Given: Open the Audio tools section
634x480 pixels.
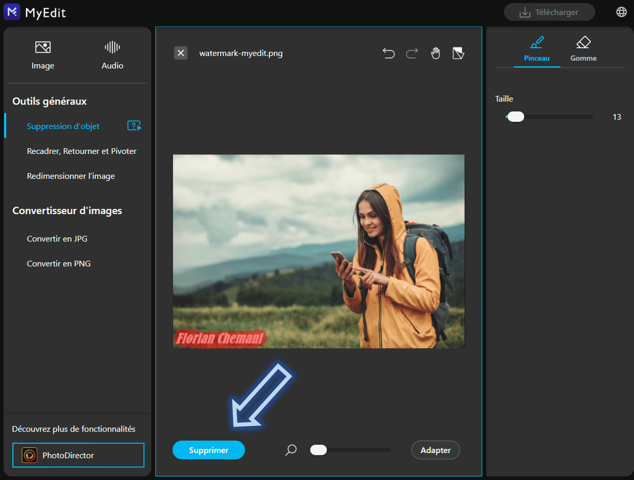Looking at the screenshot, I should (112, 55).
